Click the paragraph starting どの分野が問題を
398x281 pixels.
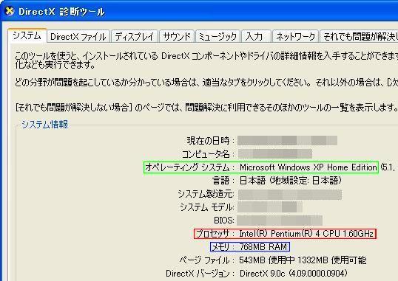tap(206, 83)
